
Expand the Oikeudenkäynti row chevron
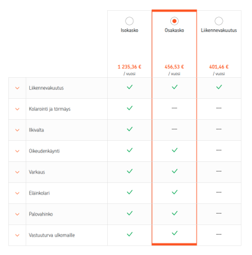[x=17, y=151]
